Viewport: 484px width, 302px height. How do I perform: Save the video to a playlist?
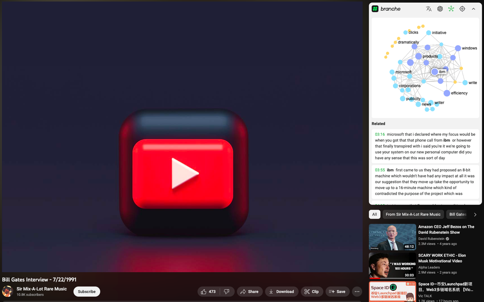(337, 291)
